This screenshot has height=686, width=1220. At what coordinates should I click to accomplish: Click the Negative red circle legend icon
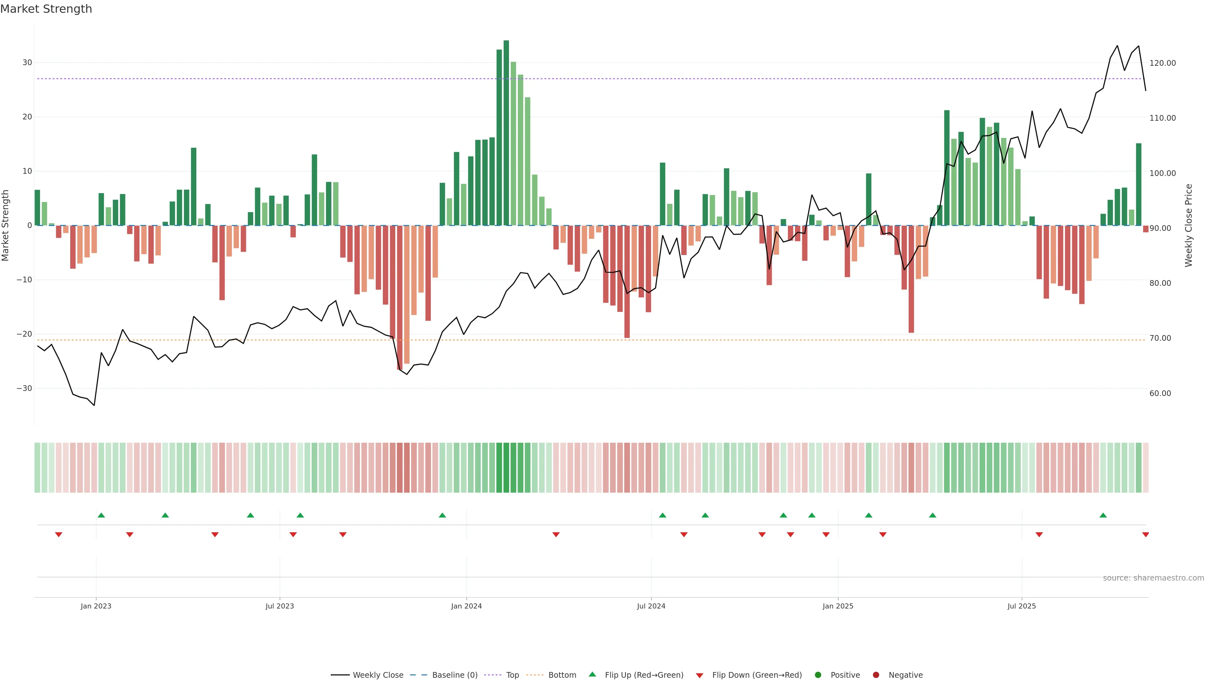[x=876, y=675]
